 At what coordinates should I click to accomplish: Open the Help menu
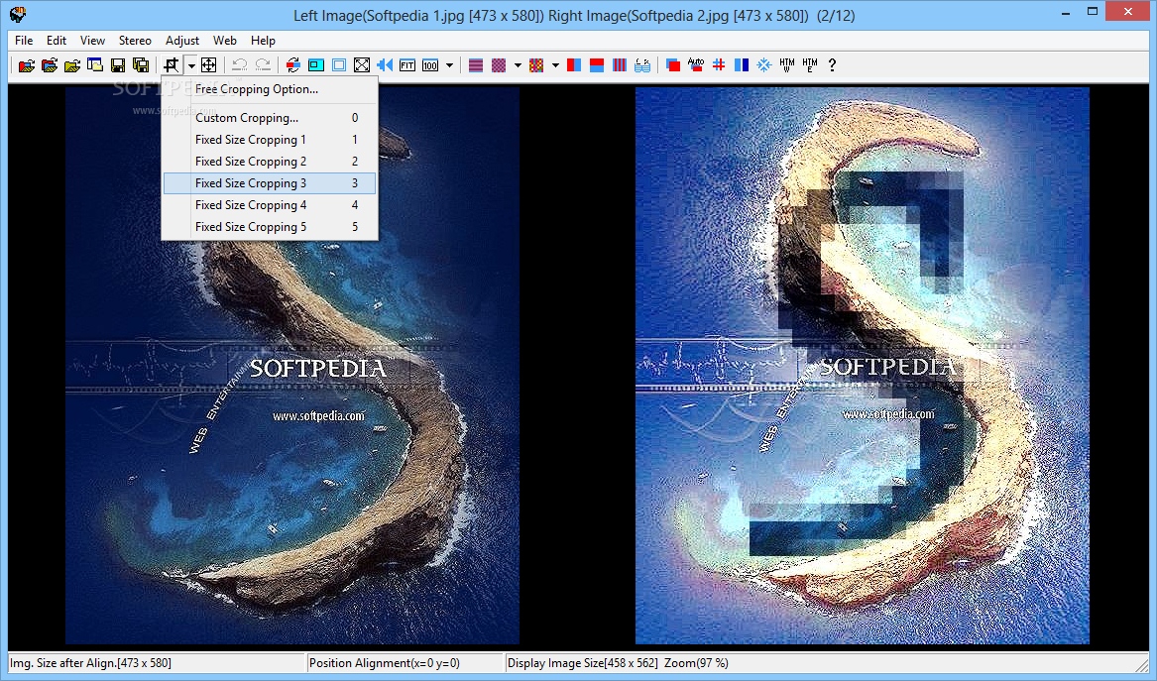263,41
